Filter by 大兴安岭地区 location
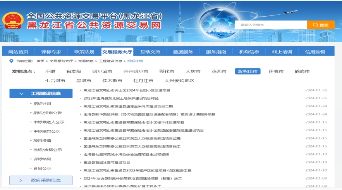The image size is (342, 190). tap(179, 81)
